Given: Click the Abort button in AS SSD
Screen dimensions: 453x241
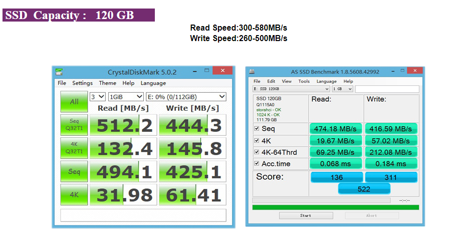Looking at the screenshot, I should [x=372, y=215].
